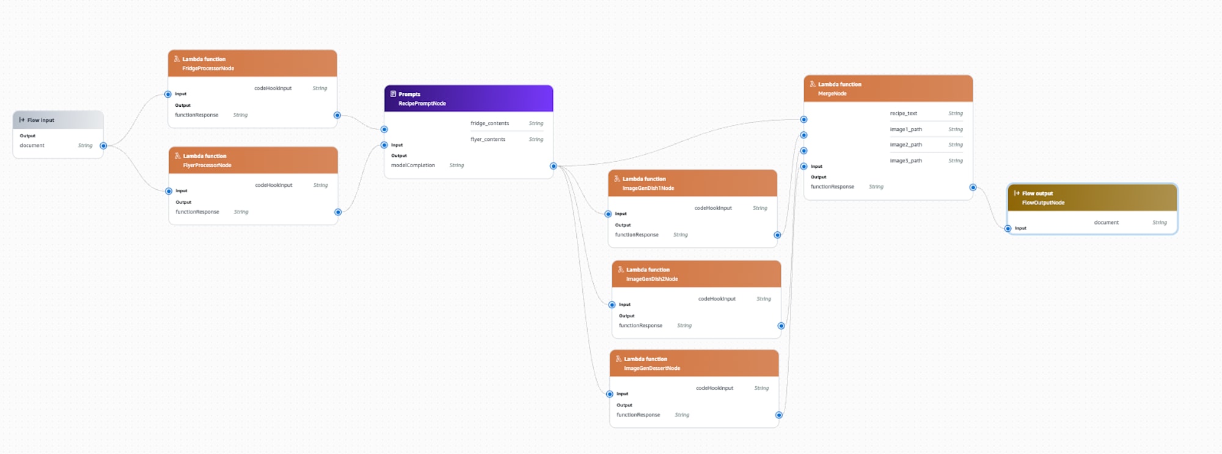Image resolution: width=1222 pixels, height=454 pixels.
Task: Select the Flow input document output port
Action: click(x=103, y=146)
